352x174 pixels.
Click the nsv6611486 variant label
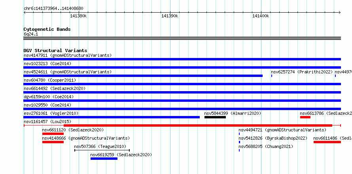(x=333, y=138)
